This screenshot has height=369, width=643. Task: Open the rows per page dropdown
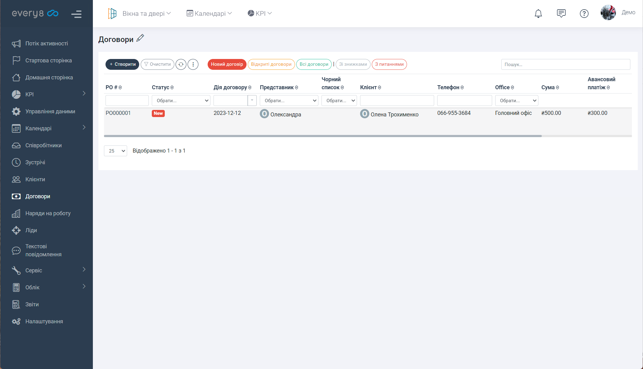(115, 151)
